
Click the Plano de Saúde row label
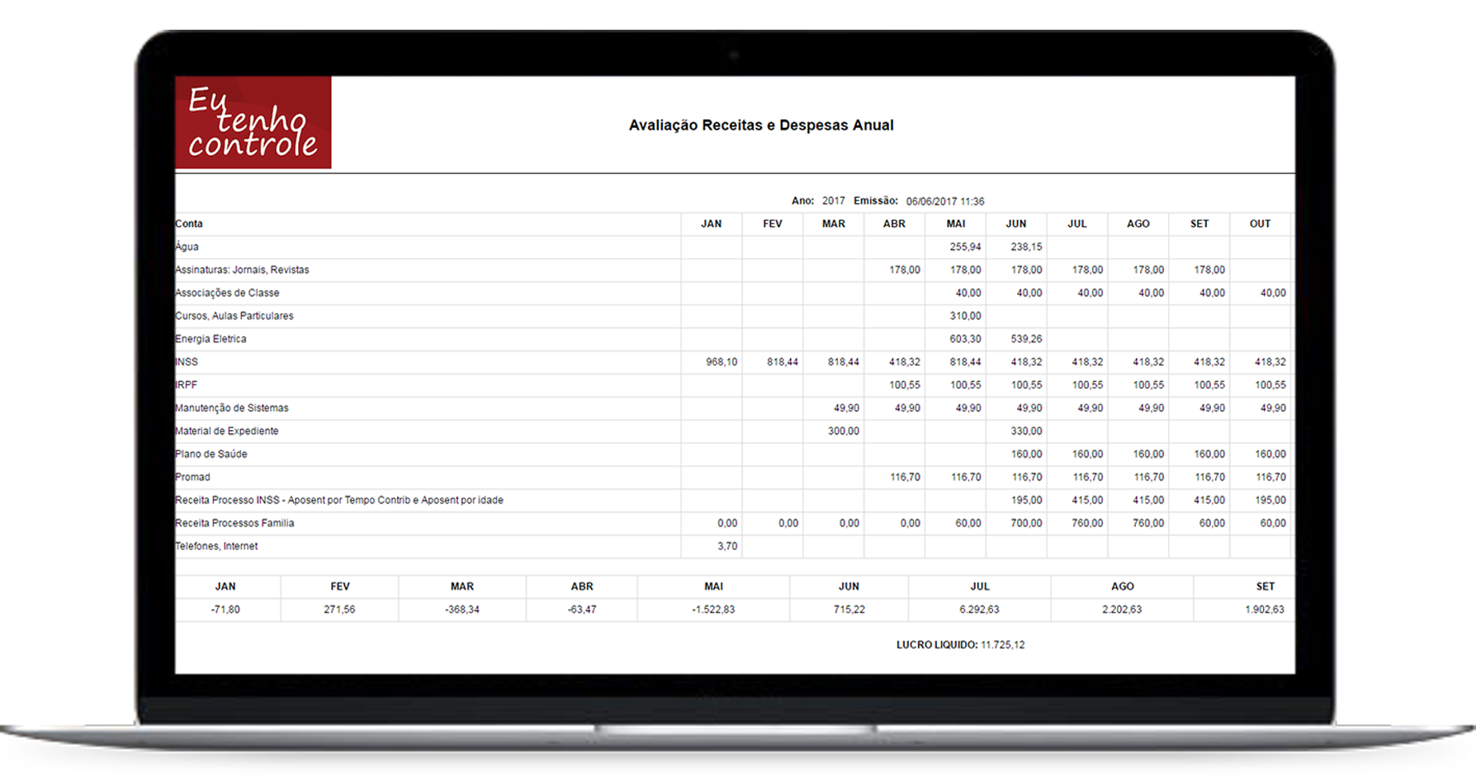pos(211,455)
